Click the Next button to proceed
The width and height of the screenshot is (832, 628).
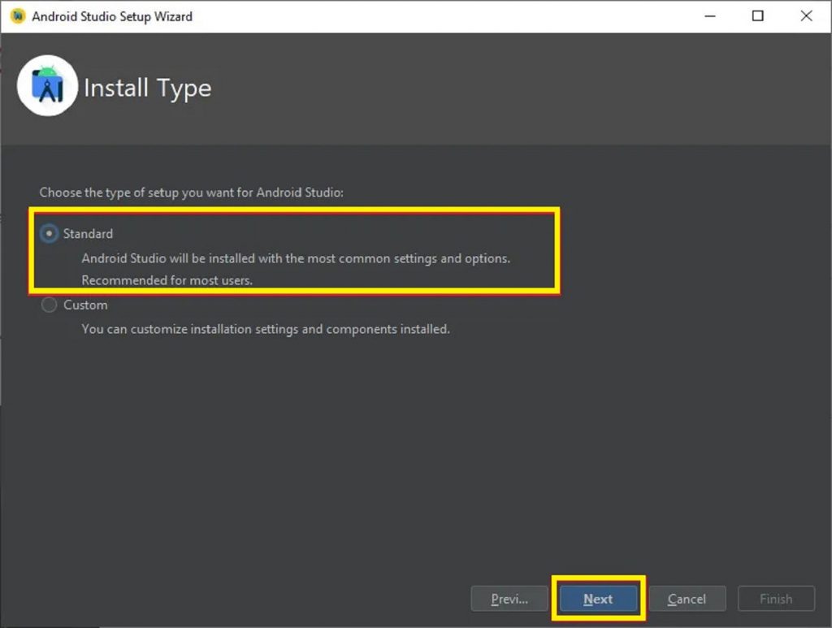598,598
